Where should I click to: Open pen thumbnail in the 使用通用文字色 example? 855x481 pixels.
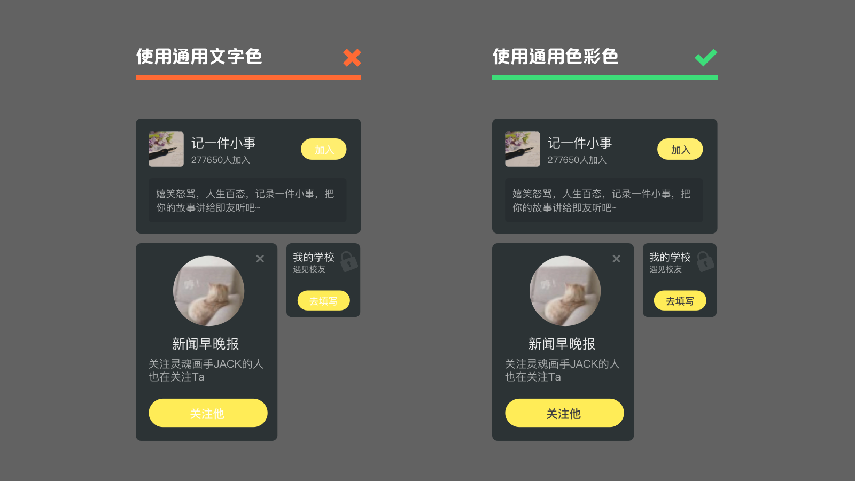click(x=166, y=149)
